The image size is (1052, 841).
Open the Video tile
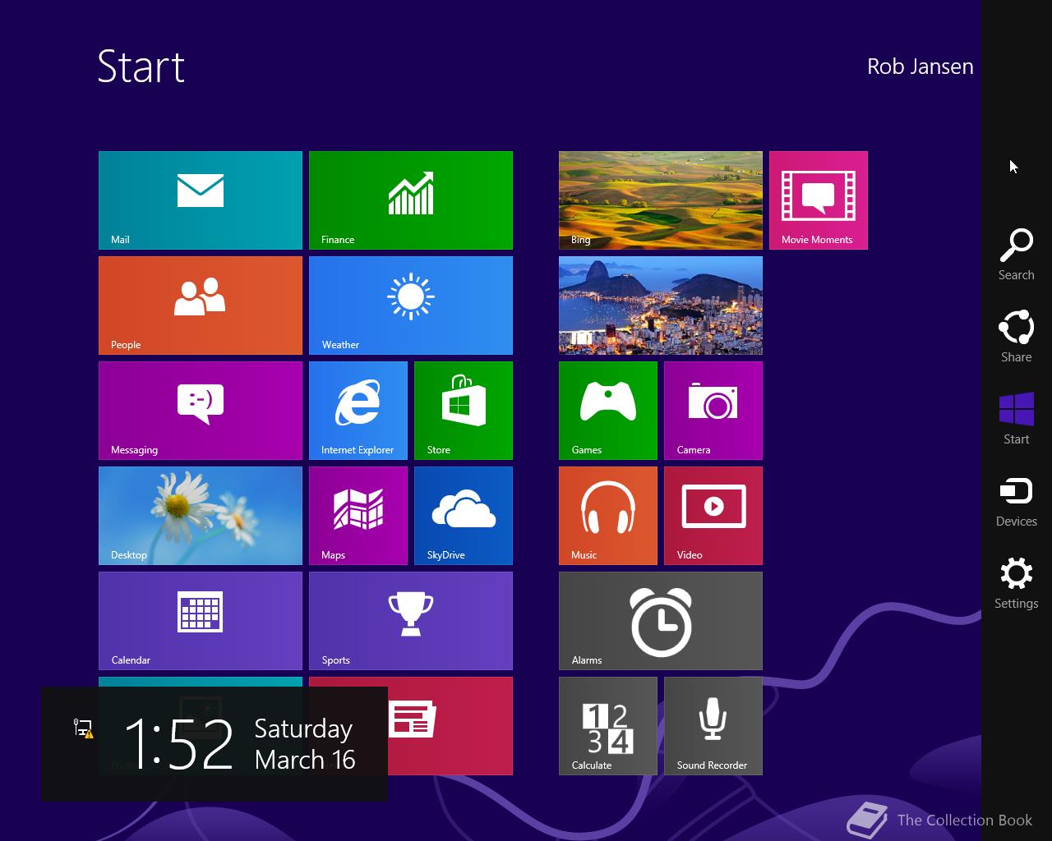[713, 516]
